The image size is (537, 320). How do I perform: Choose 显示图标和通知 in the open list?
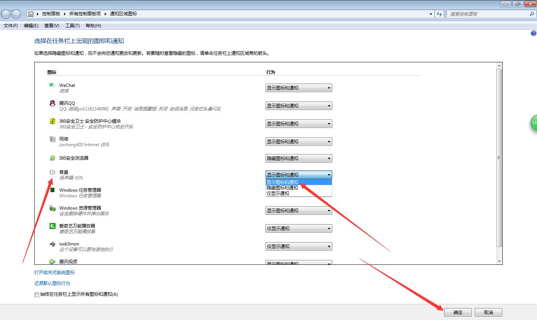point(299,182)
